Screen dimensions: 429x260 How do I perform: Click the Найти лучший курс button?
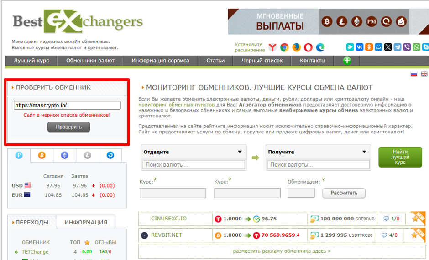(400, 157)
